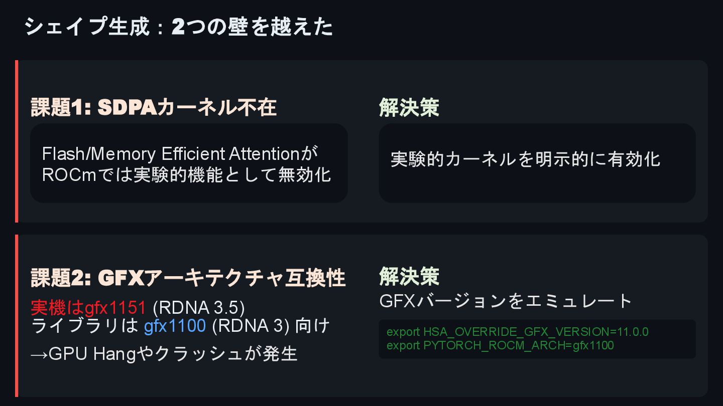Click the (RDNA 3) 向け text
Viewport: 723px width, 406px height.
[271, 326]
